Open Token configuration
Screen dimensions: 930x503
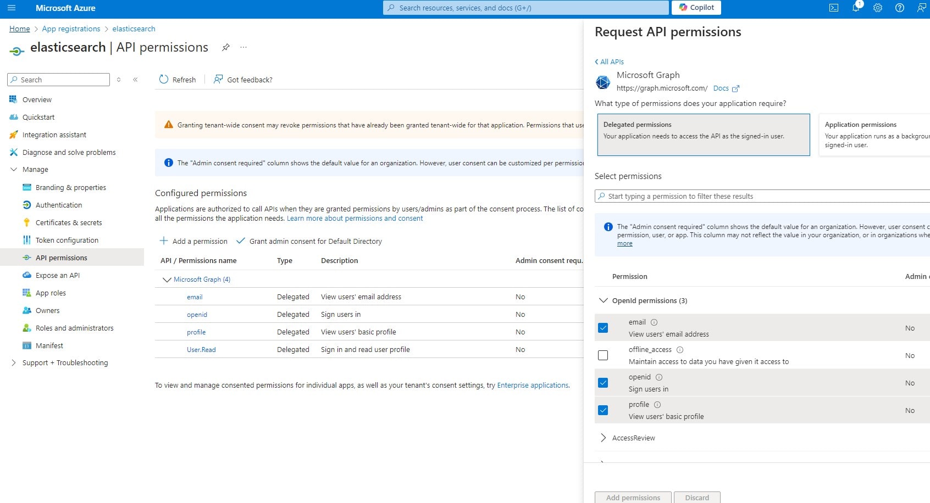(67, 240)
